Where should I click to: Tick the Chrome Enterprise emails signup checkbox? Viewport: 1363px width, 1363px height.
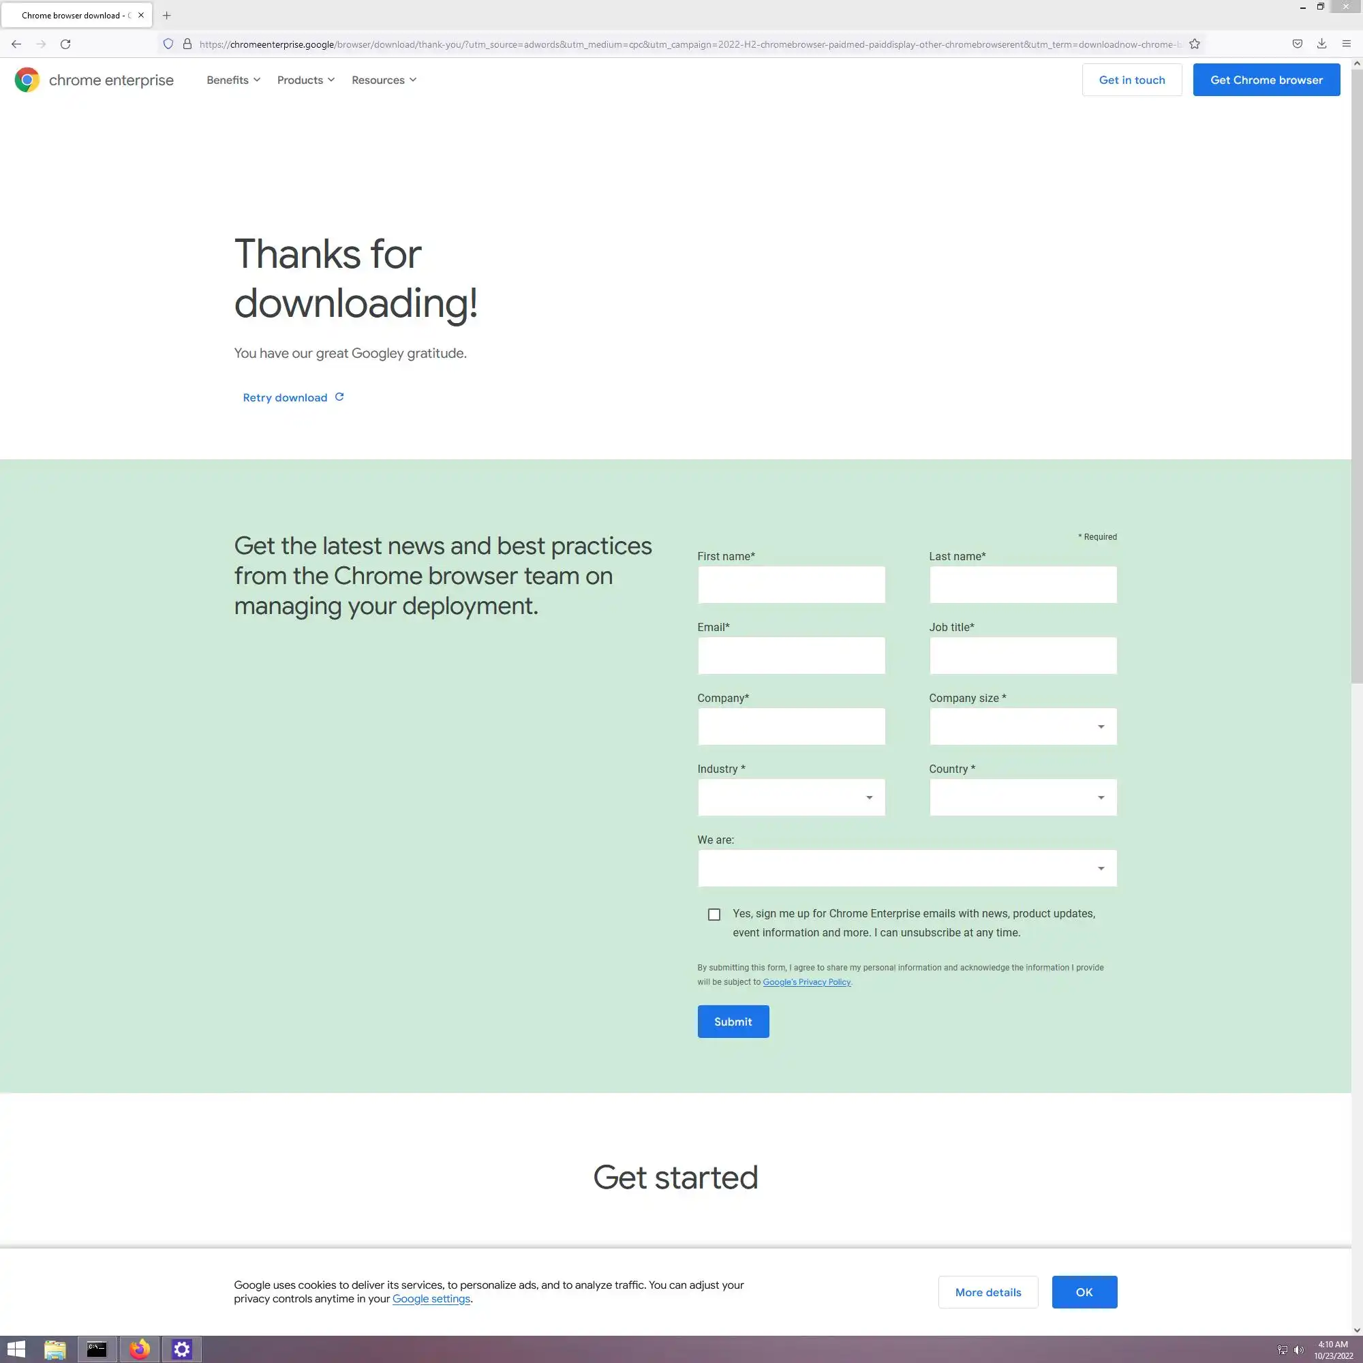[x=714, y=915]
